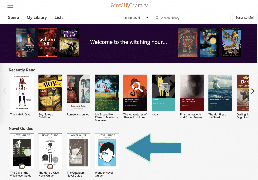Open The Hate U Give cover in Recently Read
258x180 pixels.
(22, 93)
